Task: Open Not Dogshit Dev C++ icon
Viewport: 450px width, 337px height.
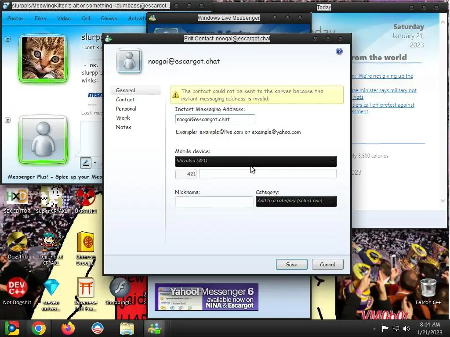Action: click(17, 290)
